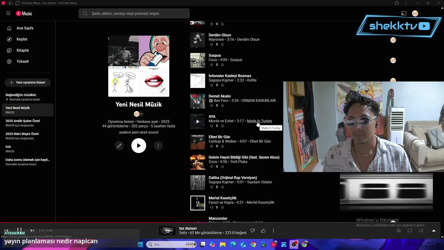Click the round edit playlist button
The image size is (444, 250).
(x=119, y=146)
